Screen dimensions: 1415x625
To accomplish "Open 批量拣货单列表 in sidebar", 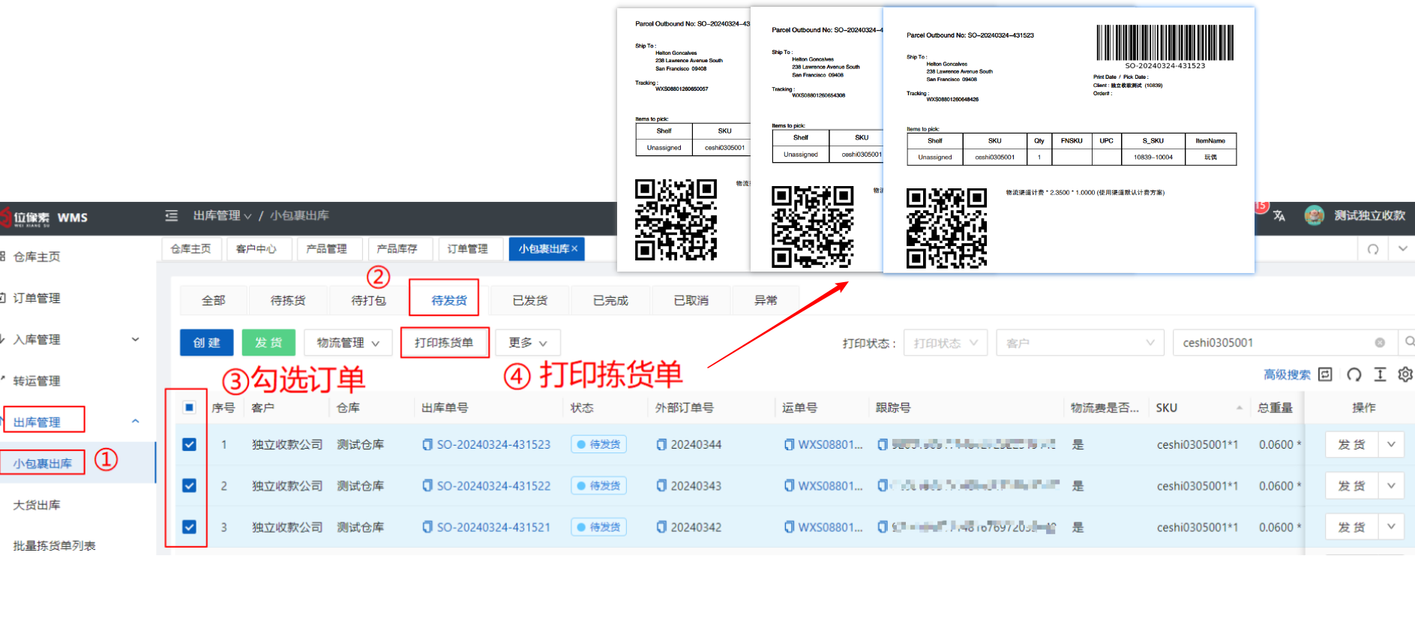I will pyautogui.click(x=54, y=545).
